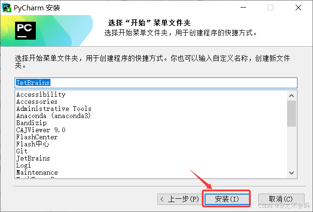Cancel setup with 取消(C) button
The image size is (313, 212).
281,199
